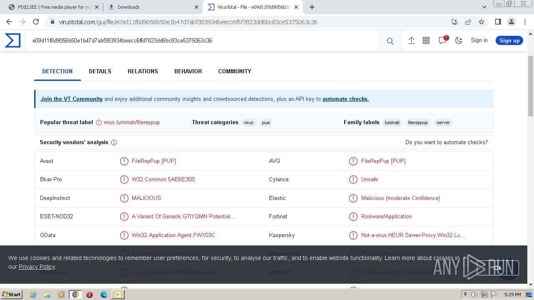Screen dimensions: 534x300
Task: Click Sign in link
Action: click(479, 40)
